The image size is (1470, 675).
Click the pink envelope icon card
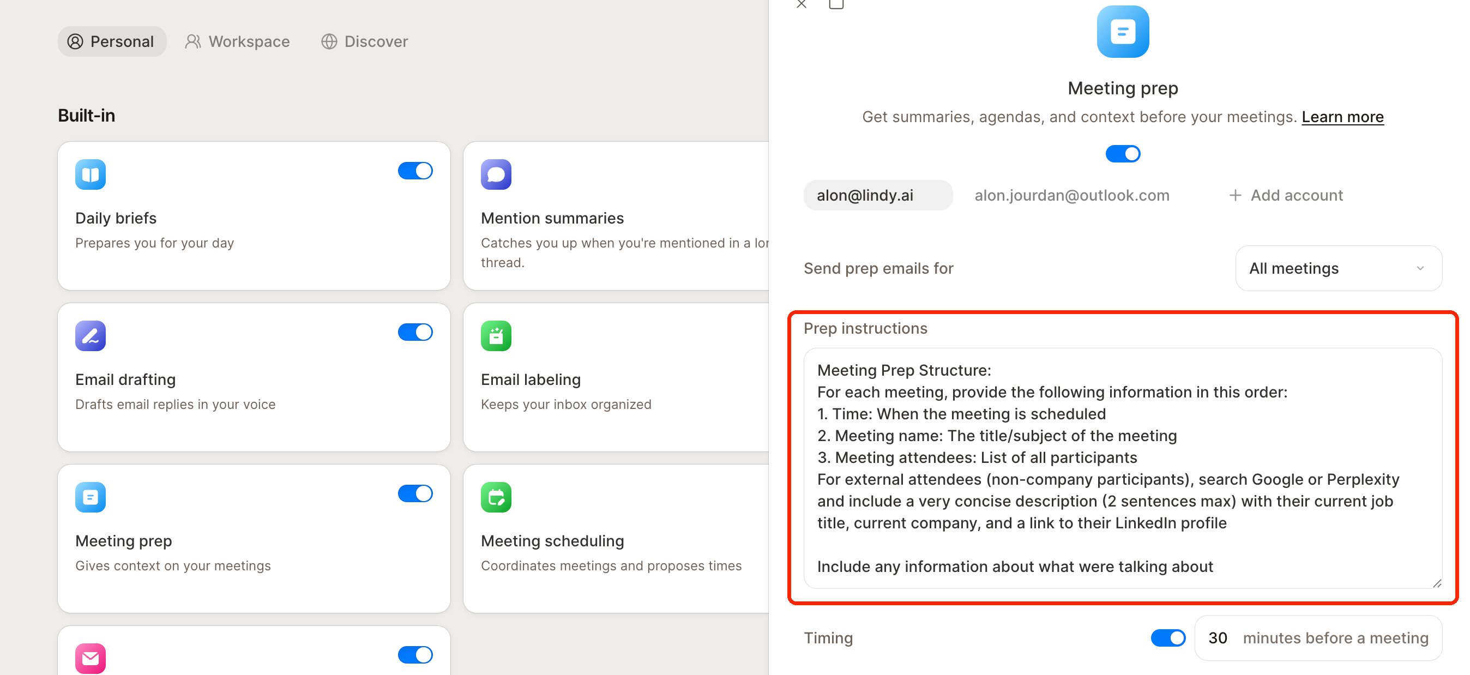90,659
